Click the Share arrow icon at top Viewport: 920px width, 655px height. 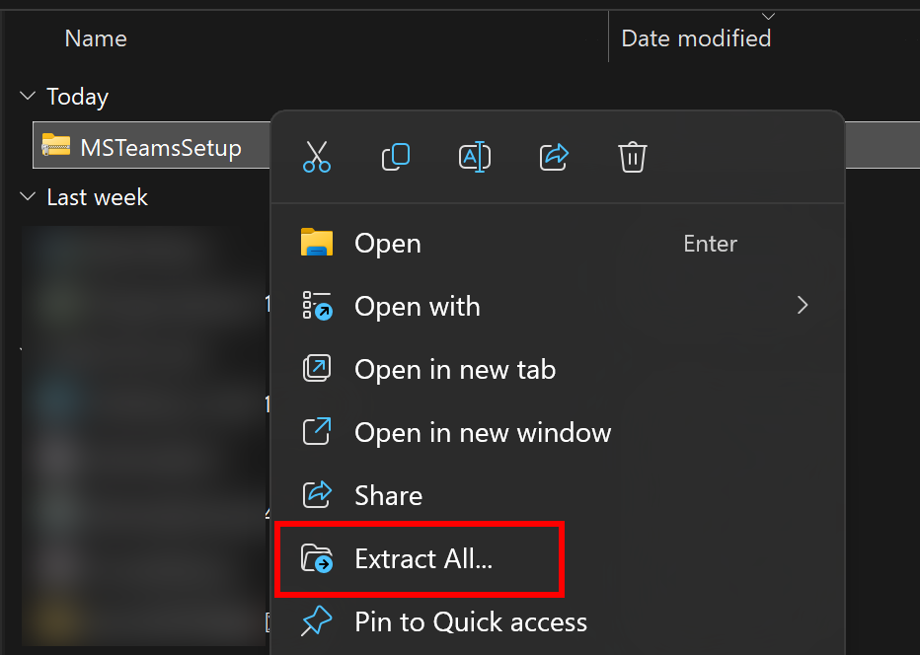(555, 157)
